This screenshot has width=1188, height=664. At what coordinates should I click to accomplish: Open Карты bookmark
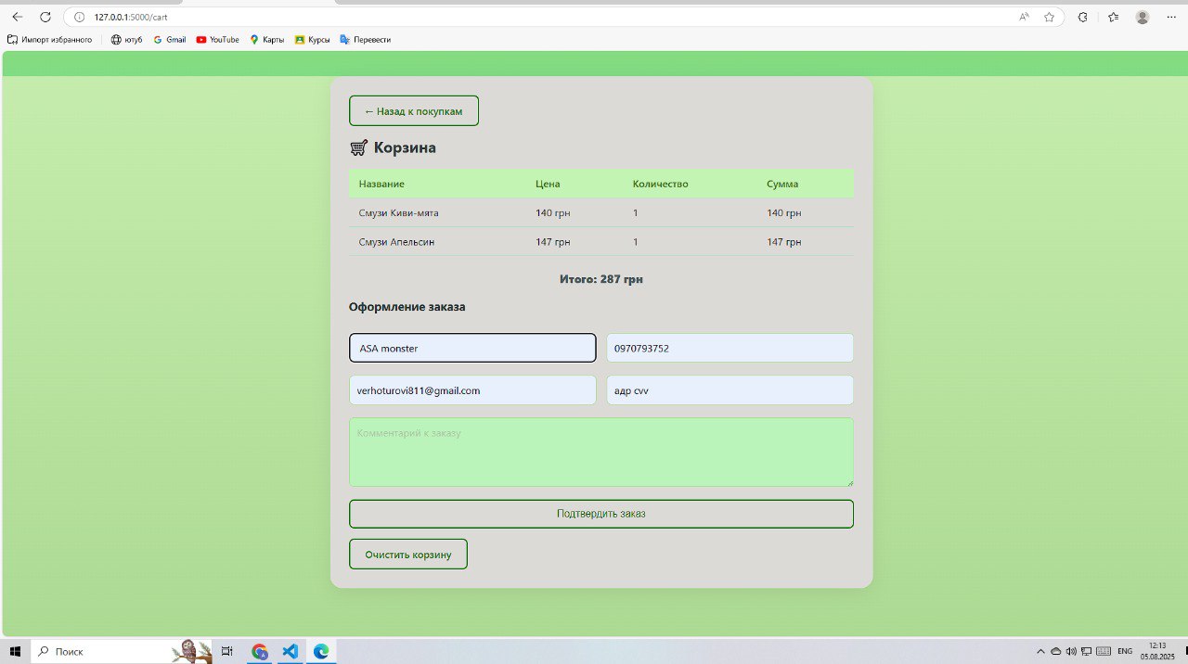pos(267,40)
